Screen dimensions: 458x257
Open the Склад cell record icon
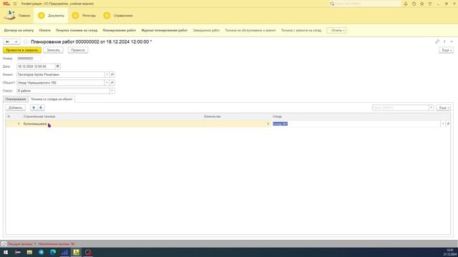click(448, 124)
